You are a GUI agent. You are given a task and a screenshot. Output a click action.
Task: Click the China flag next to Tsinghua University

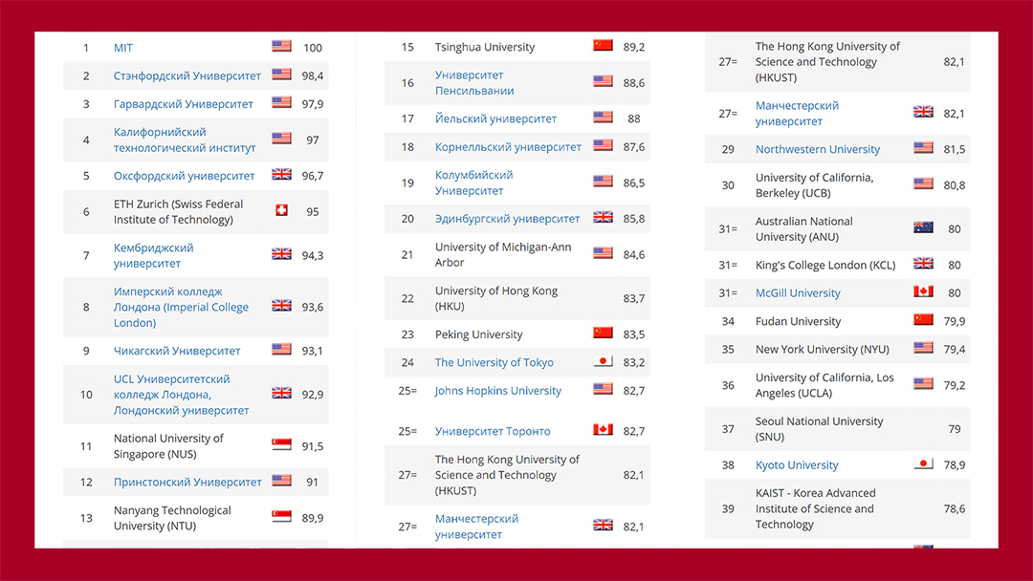(603, 46)
